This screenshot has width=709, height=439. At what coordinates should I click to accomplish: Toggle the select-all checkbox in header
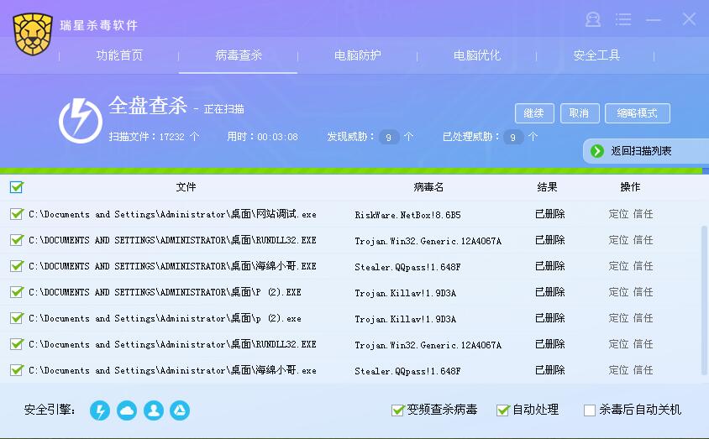tap(17, 187)
